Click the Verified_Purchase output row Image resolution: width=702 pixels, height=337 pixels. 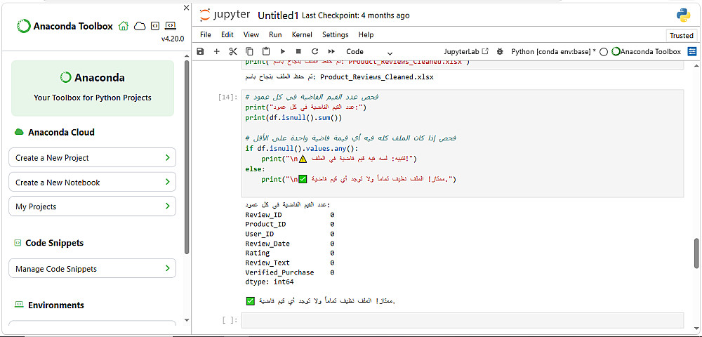[x=290, y=272]
